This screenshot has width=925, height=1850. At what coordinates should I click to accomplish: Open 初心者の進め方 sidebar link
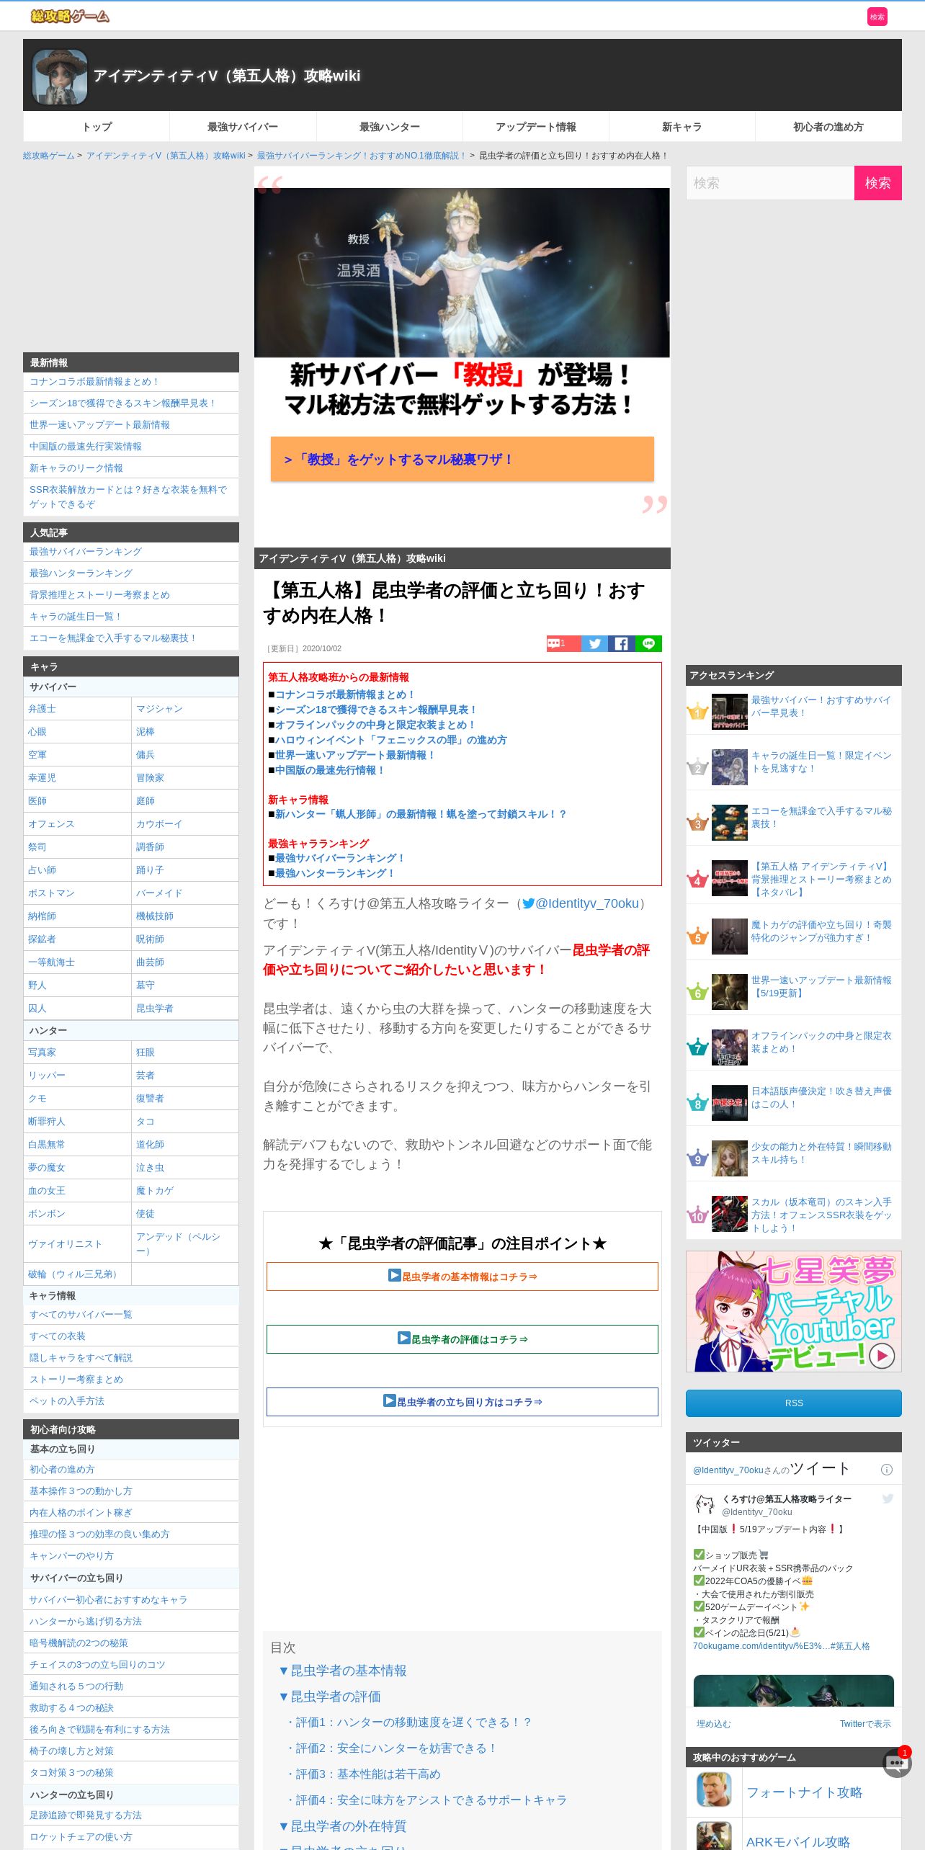62,1470
